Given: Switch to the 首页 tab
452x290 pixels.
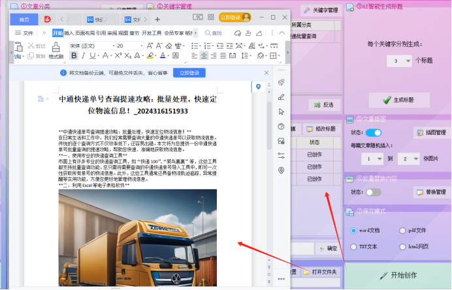Looking at the screenshot, I should [x=24, y=20].
